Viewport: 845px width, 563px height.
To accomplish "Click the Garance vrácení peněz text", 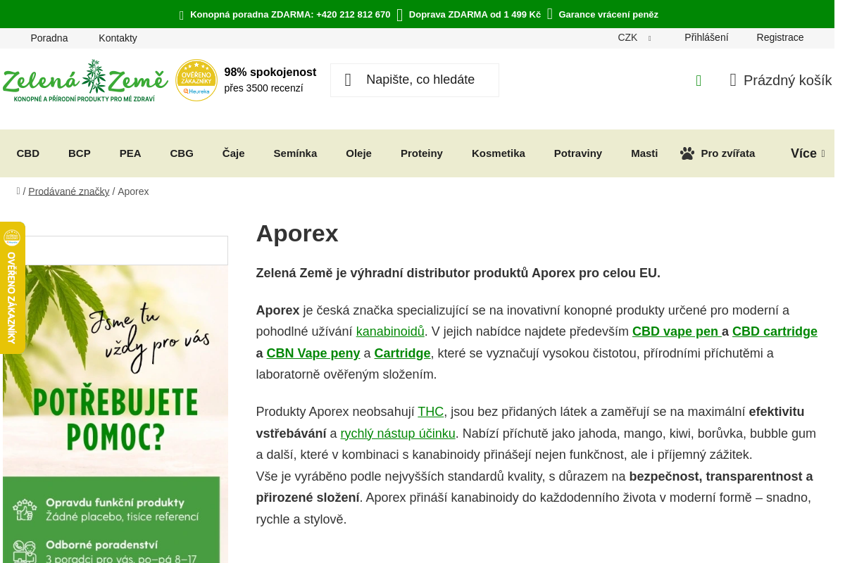I will [608, 15].
